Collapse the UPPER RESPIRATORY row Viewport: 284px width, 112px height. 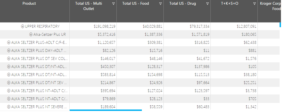(x=23, y=27)
